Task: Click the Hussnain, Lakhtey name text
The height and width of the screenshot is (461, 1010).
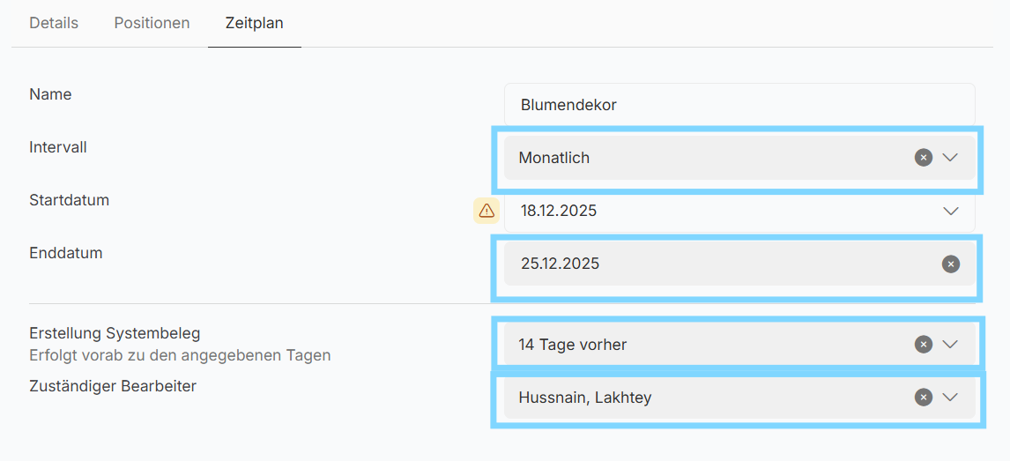Action: (x=584, y=398)
